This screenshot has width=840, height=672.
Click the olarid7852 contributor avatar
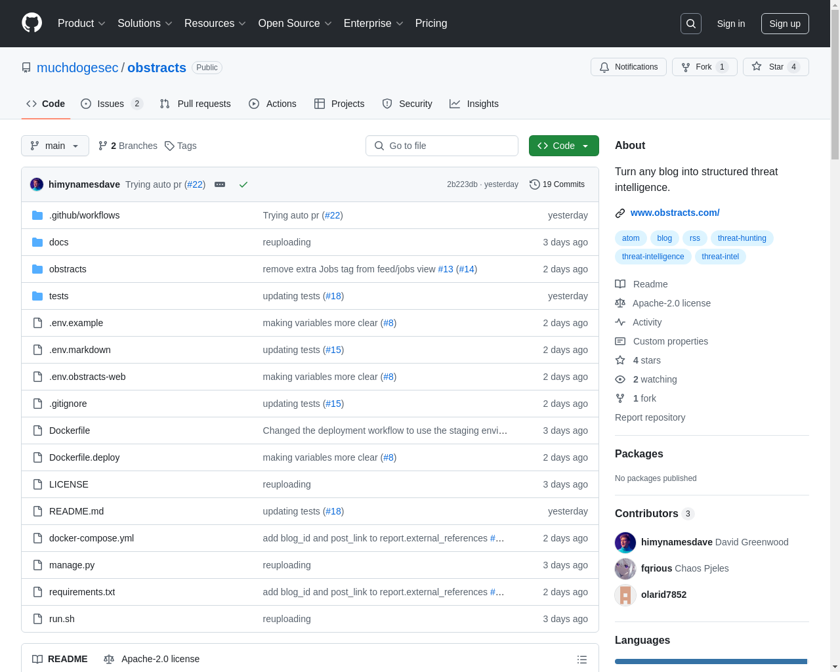tap(625, 595)
